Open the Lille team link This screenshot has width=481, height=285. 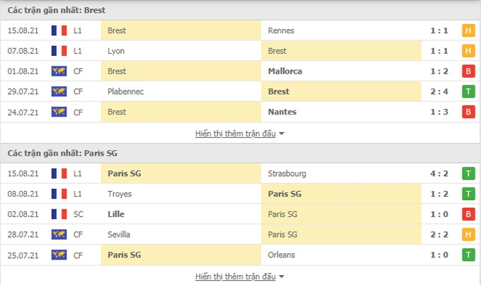(x=116, y=214)
